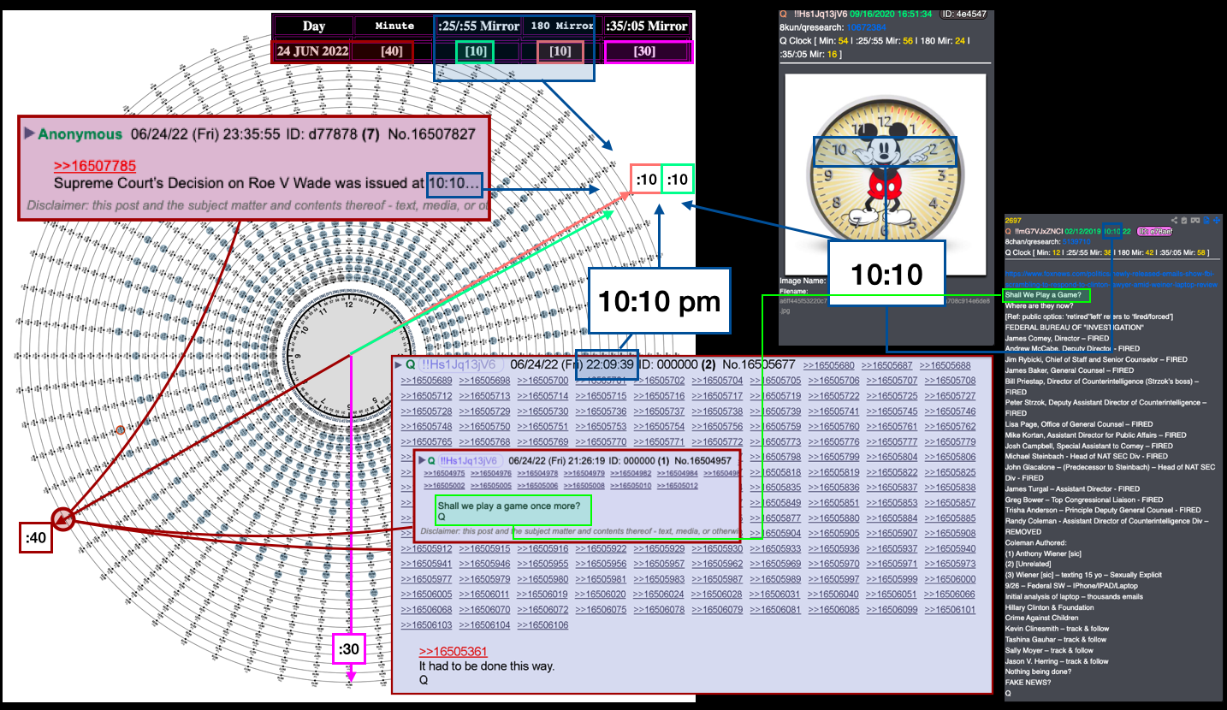Open the backlink >>16505698
The width and height of the screenshot is (1227, 710).
click(x=484, y=381)
